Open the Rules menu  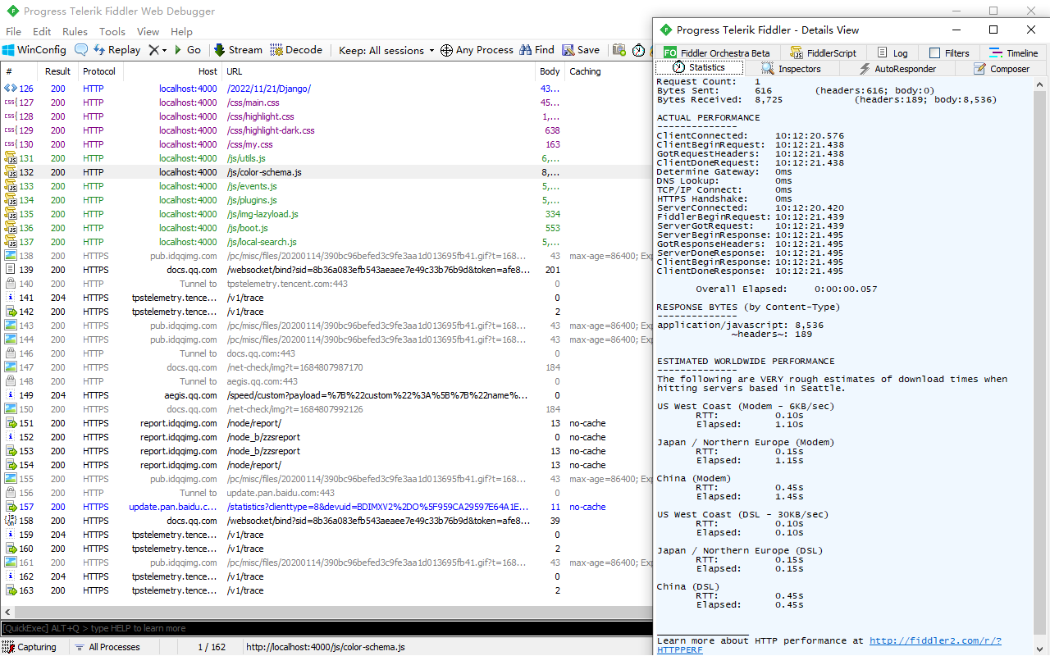tap(75, 32)
